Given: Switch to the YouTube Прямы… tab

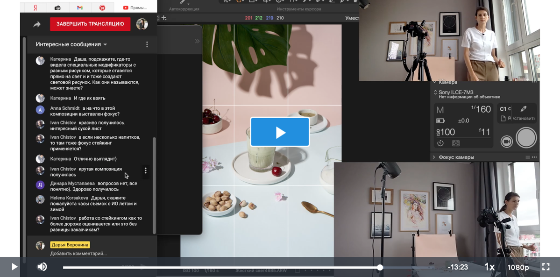Looking at the screenshot, I should (x=135, y=7).
